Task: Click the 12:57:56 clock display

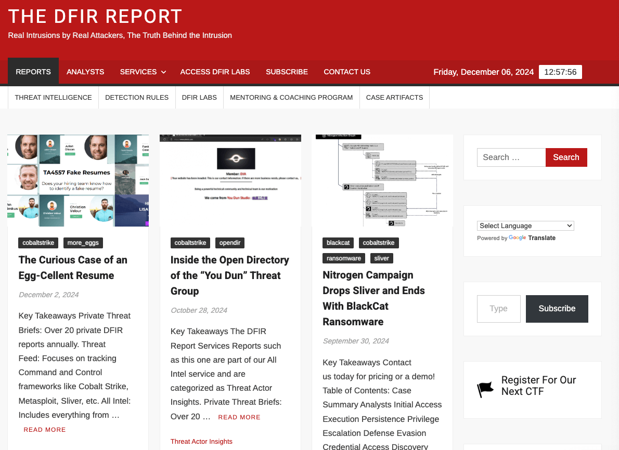Action: pyautogui.click(x=560, y=72)
